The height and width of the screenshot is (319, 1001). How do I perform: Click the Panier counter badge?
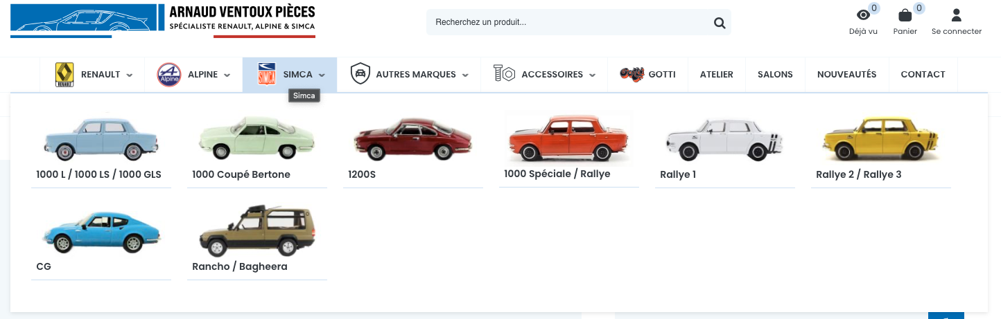pos(919,8)
